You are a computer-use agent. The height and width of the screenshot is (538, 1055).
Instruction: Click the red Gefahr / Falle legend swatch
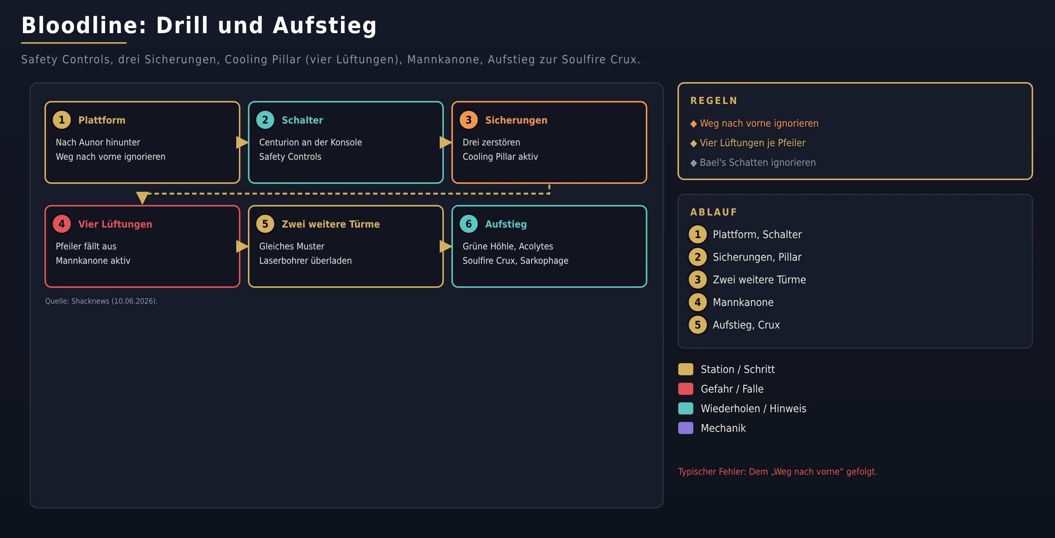click(x=686, y=389)
